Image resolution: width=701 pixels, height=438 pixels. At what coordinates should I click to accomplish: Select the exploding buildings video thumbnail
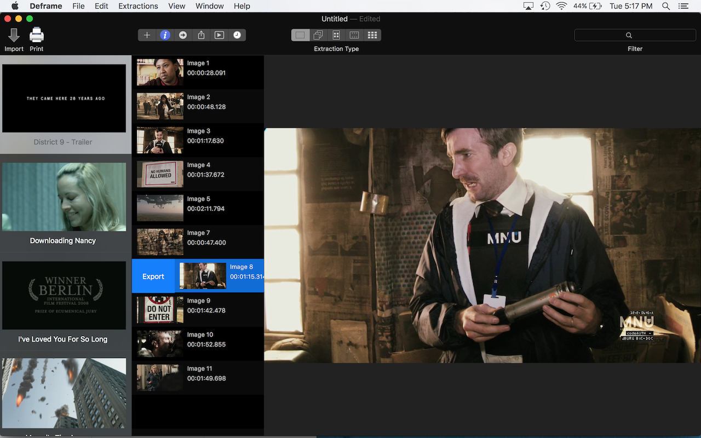pyautogui.click(x=64, y=393)
